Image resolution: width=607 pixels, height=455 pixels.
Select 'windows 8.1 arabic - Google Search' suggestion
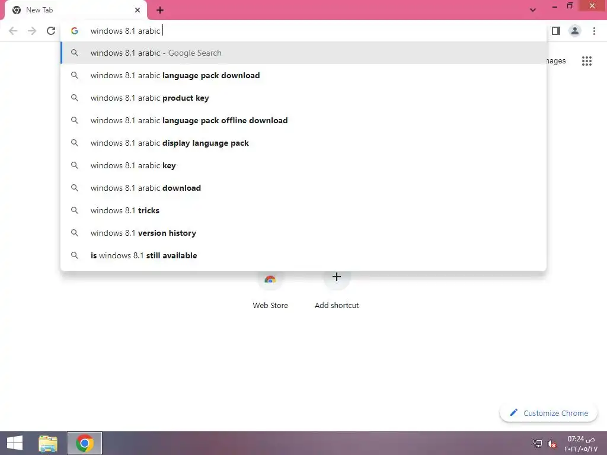[303, 53]
